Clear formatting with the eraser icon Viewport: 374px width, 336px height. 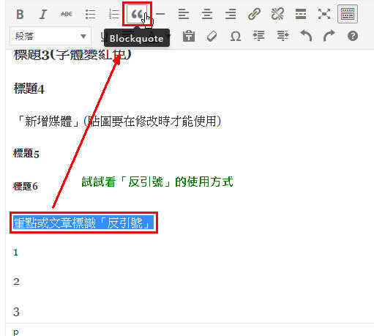[212, 37]
